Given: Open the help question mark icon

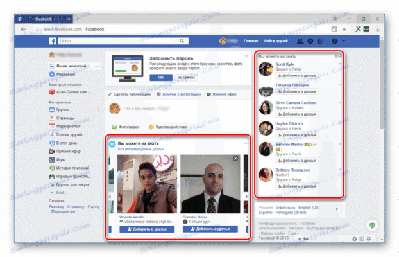Looking at the screenshot, I should [335, 40].
